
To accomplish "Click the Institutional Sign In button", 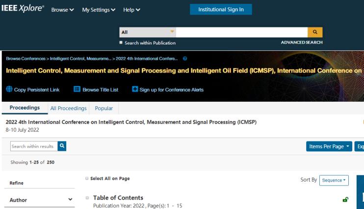I will pos(220,9).
